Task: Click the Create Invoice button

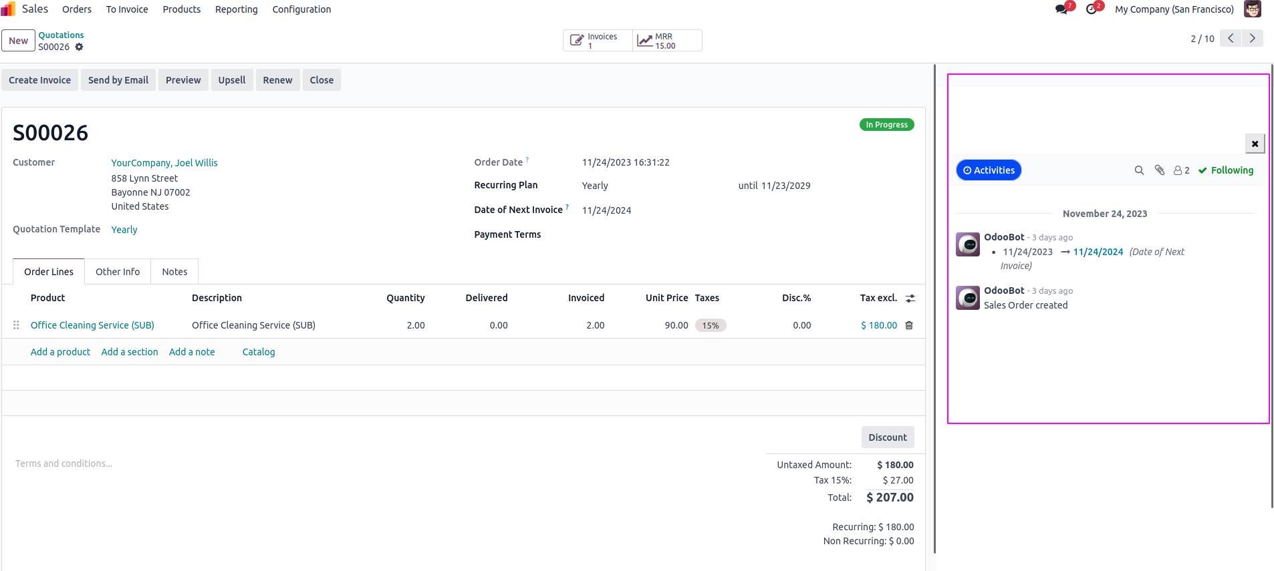Action: click(x=40, y=80)
